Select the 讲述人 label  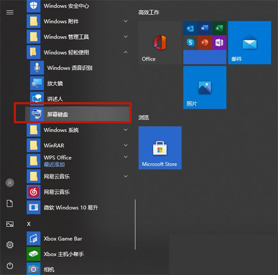55,99
